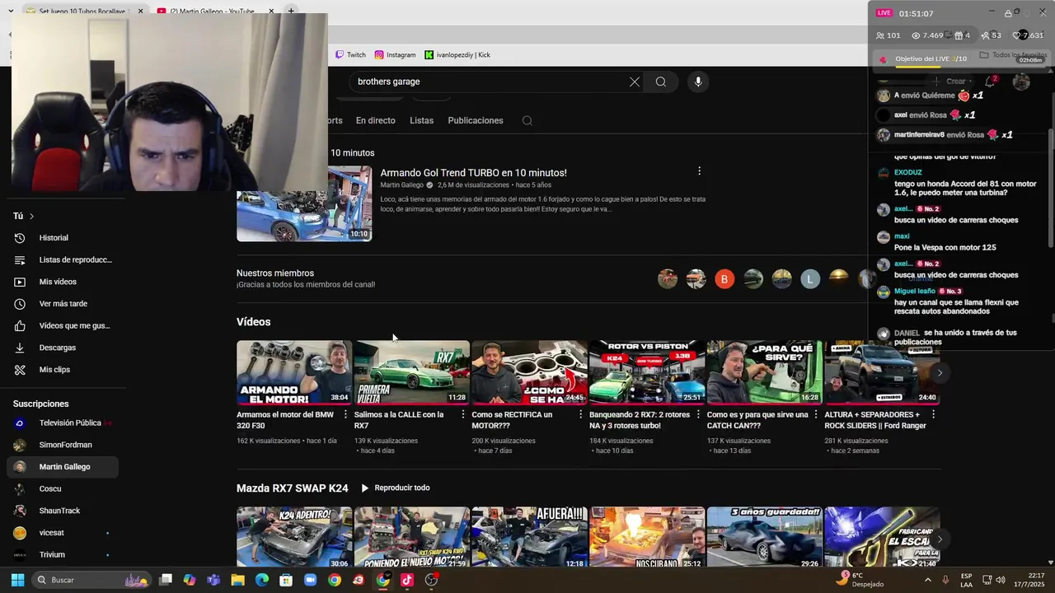The height and width of the screenshot is (593, 1055).
Task: Click the YouTube search field with brothers garage
Action: point(486,82)
